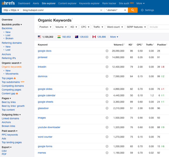Viewport: 169px width, 157px height.
Task: Click SERP features badge for pinterest
Action: 107,57
